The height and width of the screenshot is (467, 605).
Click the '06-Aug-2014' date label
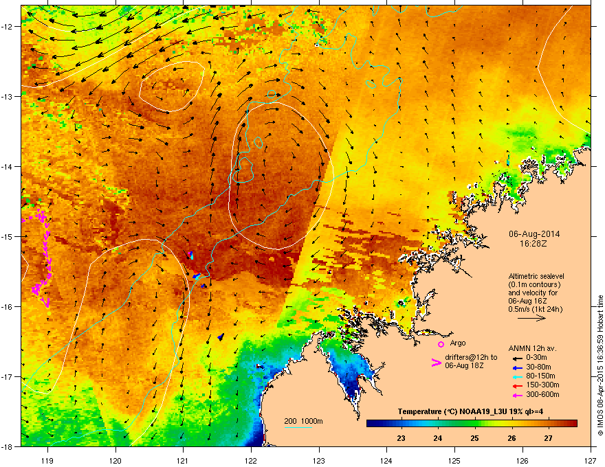click(534, 234)
